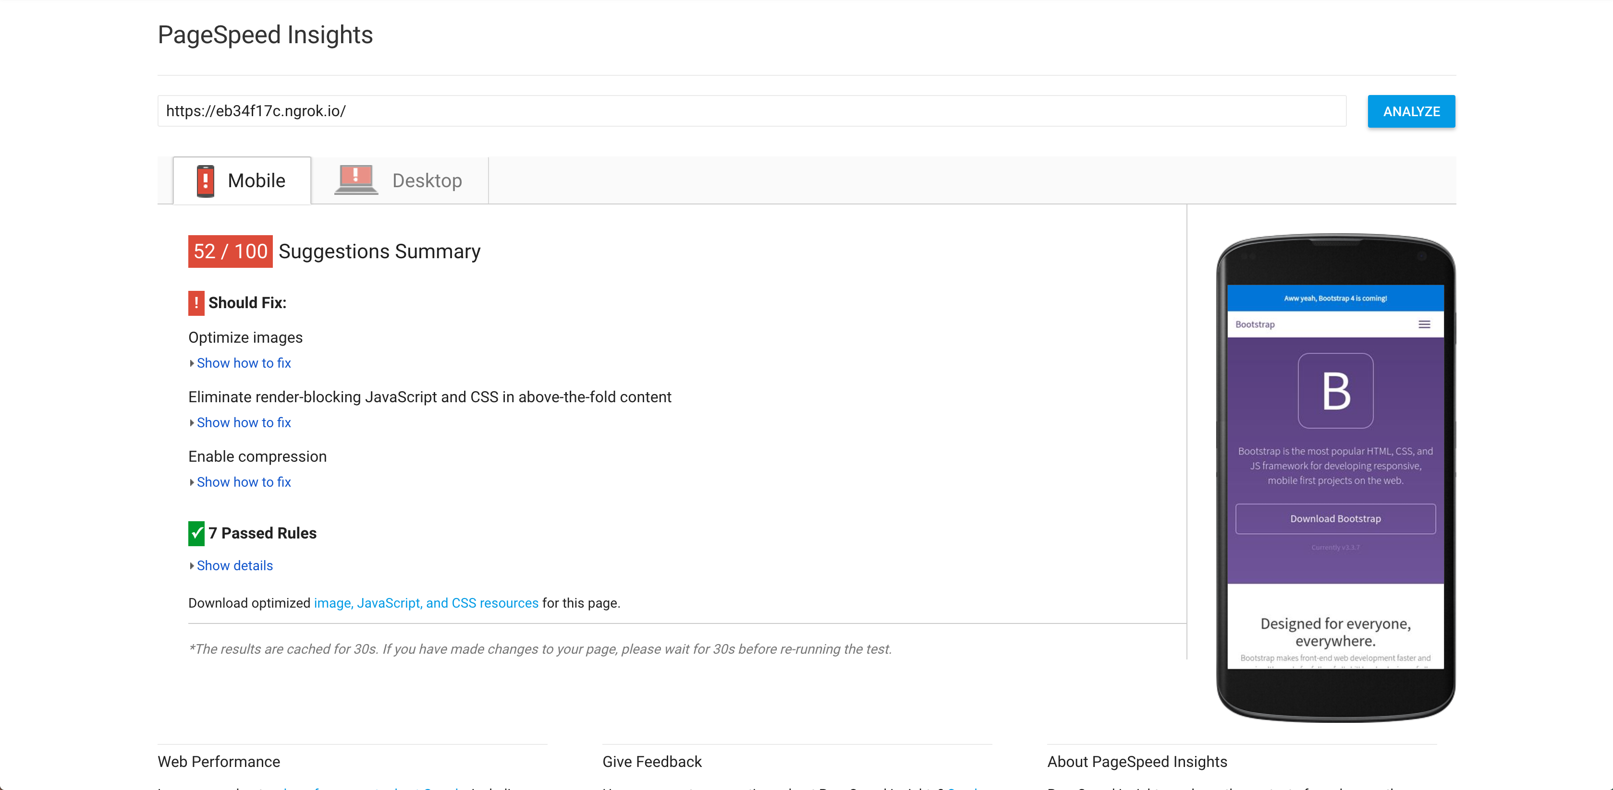Click the URL input field
The height and width of the screenshot is (790, 1613).
pyautogui.click(x=751, y=111)
